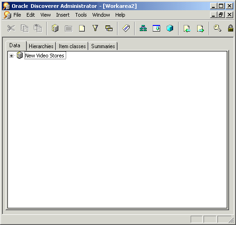
Task: Click the Paste toolbar icon
Action: pos(38,28)
